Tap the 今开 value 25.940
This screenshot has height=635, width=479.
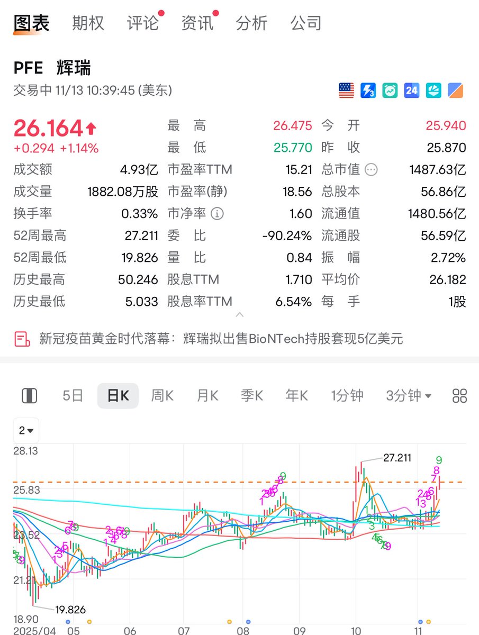point(446,126)
